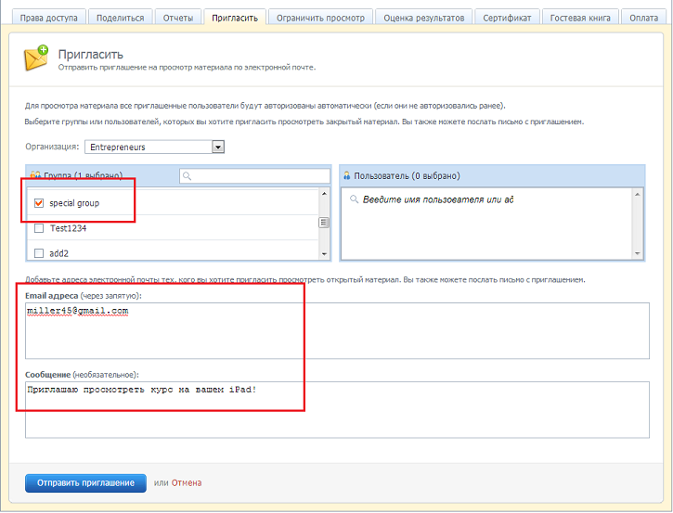This screenshot has height=513, width=673.
Task: Click the envelope invite icon
Action: pos(35,58)
